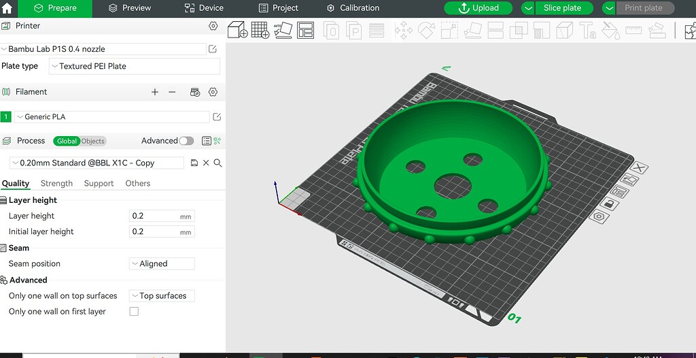Click the compare presets icon beside Advanced
This screenshot has height=358, width=696.
pyautogui.click(x=217, y=141)
